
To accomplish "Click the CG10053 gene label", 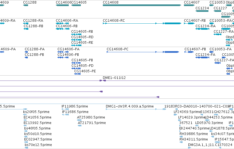I will 217,2.
